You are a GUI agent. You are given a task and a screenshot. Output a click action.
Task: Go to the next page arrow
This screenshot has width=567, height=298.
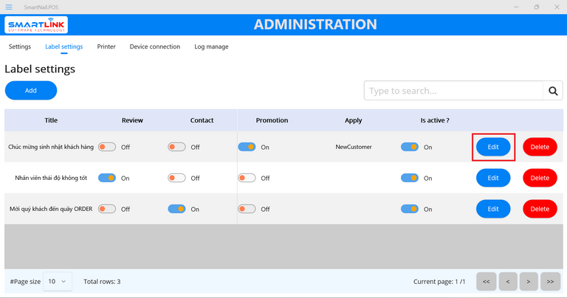click(x=529, y=282)
